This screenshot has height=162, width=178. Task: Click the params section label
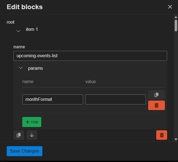click(x=35, y=68)
